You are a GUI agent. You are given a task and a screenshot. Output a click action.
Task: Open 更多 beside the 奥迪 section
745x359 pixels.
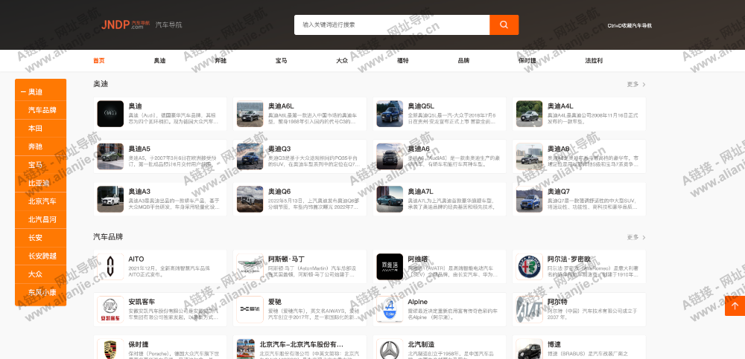[x=636, y=85]
